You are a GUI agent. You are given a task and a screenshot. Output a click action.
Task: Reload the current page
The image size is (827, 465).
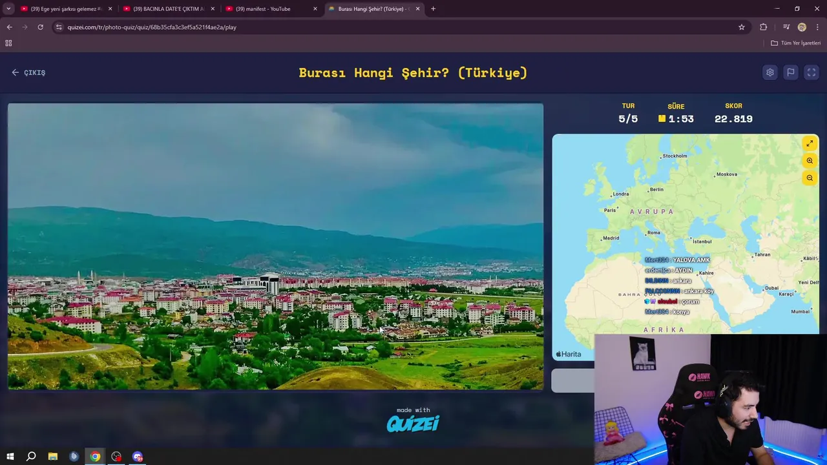(x=40, y=27)
